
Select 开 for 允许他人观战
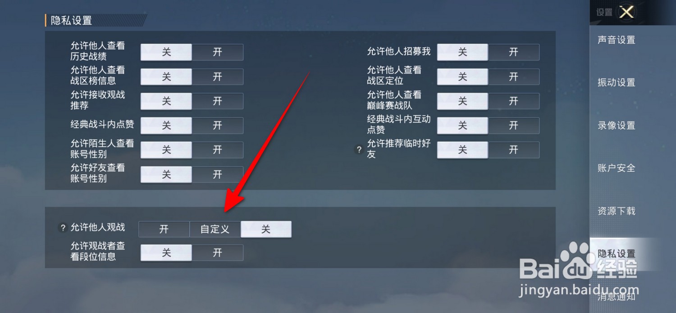click(164, 229)
